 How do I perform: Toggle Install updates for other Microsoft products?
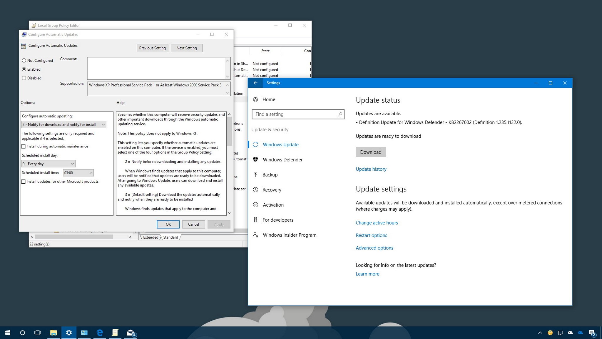(x=24, y=181)
